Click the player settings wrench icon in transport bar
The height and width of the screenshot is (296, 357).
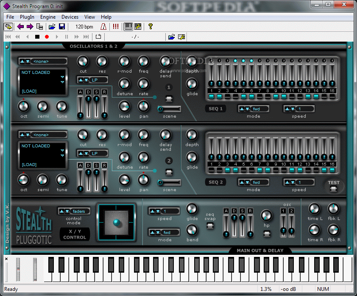[x=181, y=37]
